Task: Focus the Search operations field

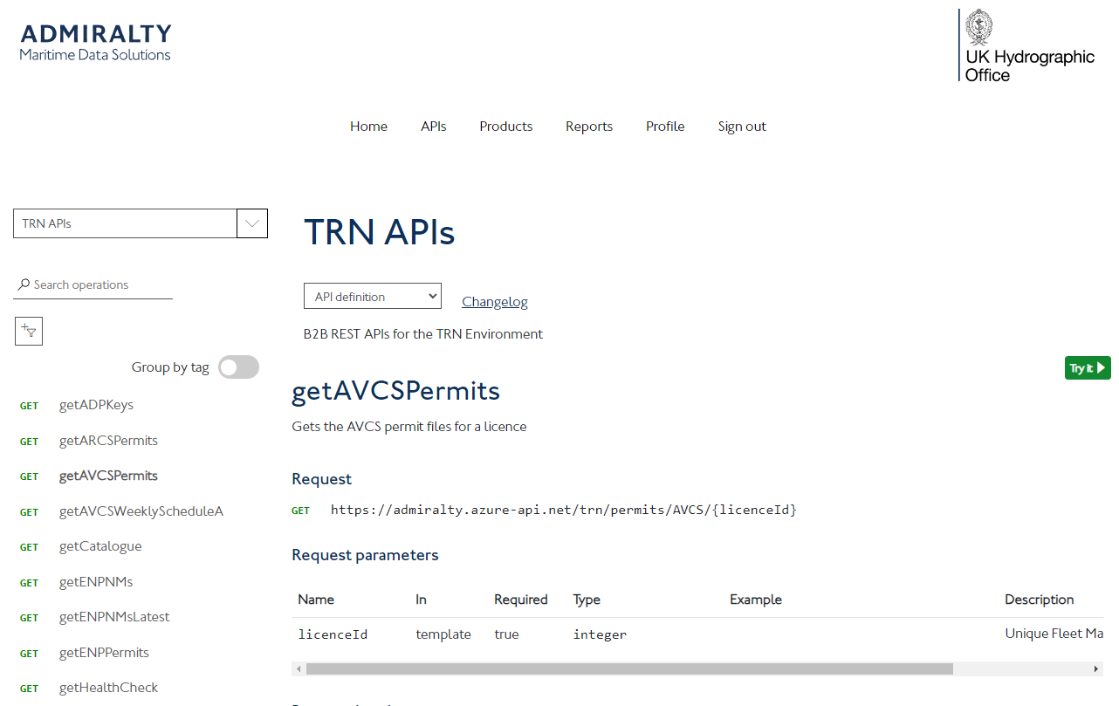Action: (x=100, y=284)
